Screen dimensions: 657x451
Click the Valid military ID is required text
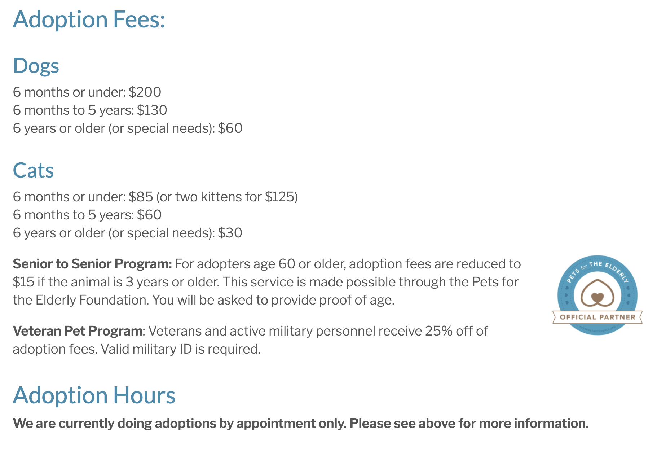[x=180, y=349]
